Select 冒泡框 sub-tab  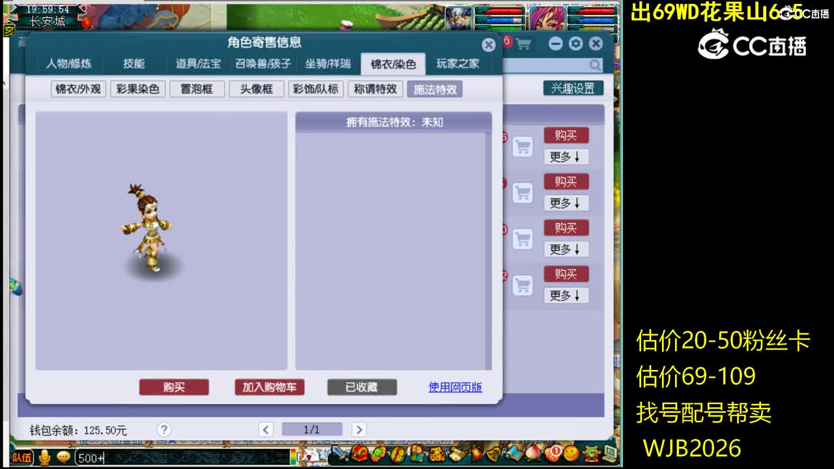pyautogui.click(x=197, y=89)
